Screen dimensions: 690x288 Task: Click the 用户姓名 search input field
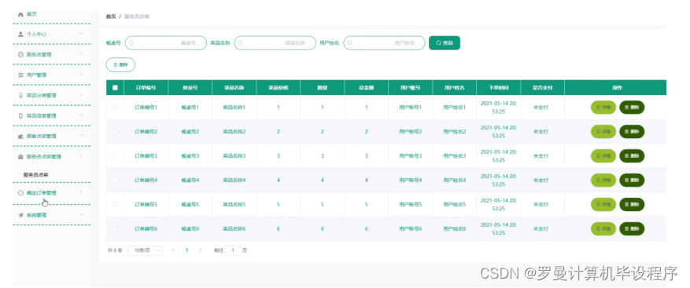click(x=384, y=43)
